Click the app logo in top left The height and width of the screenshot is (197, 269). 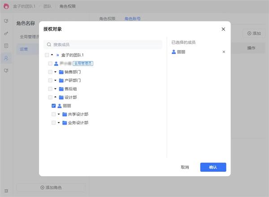(x=6, y=7)
